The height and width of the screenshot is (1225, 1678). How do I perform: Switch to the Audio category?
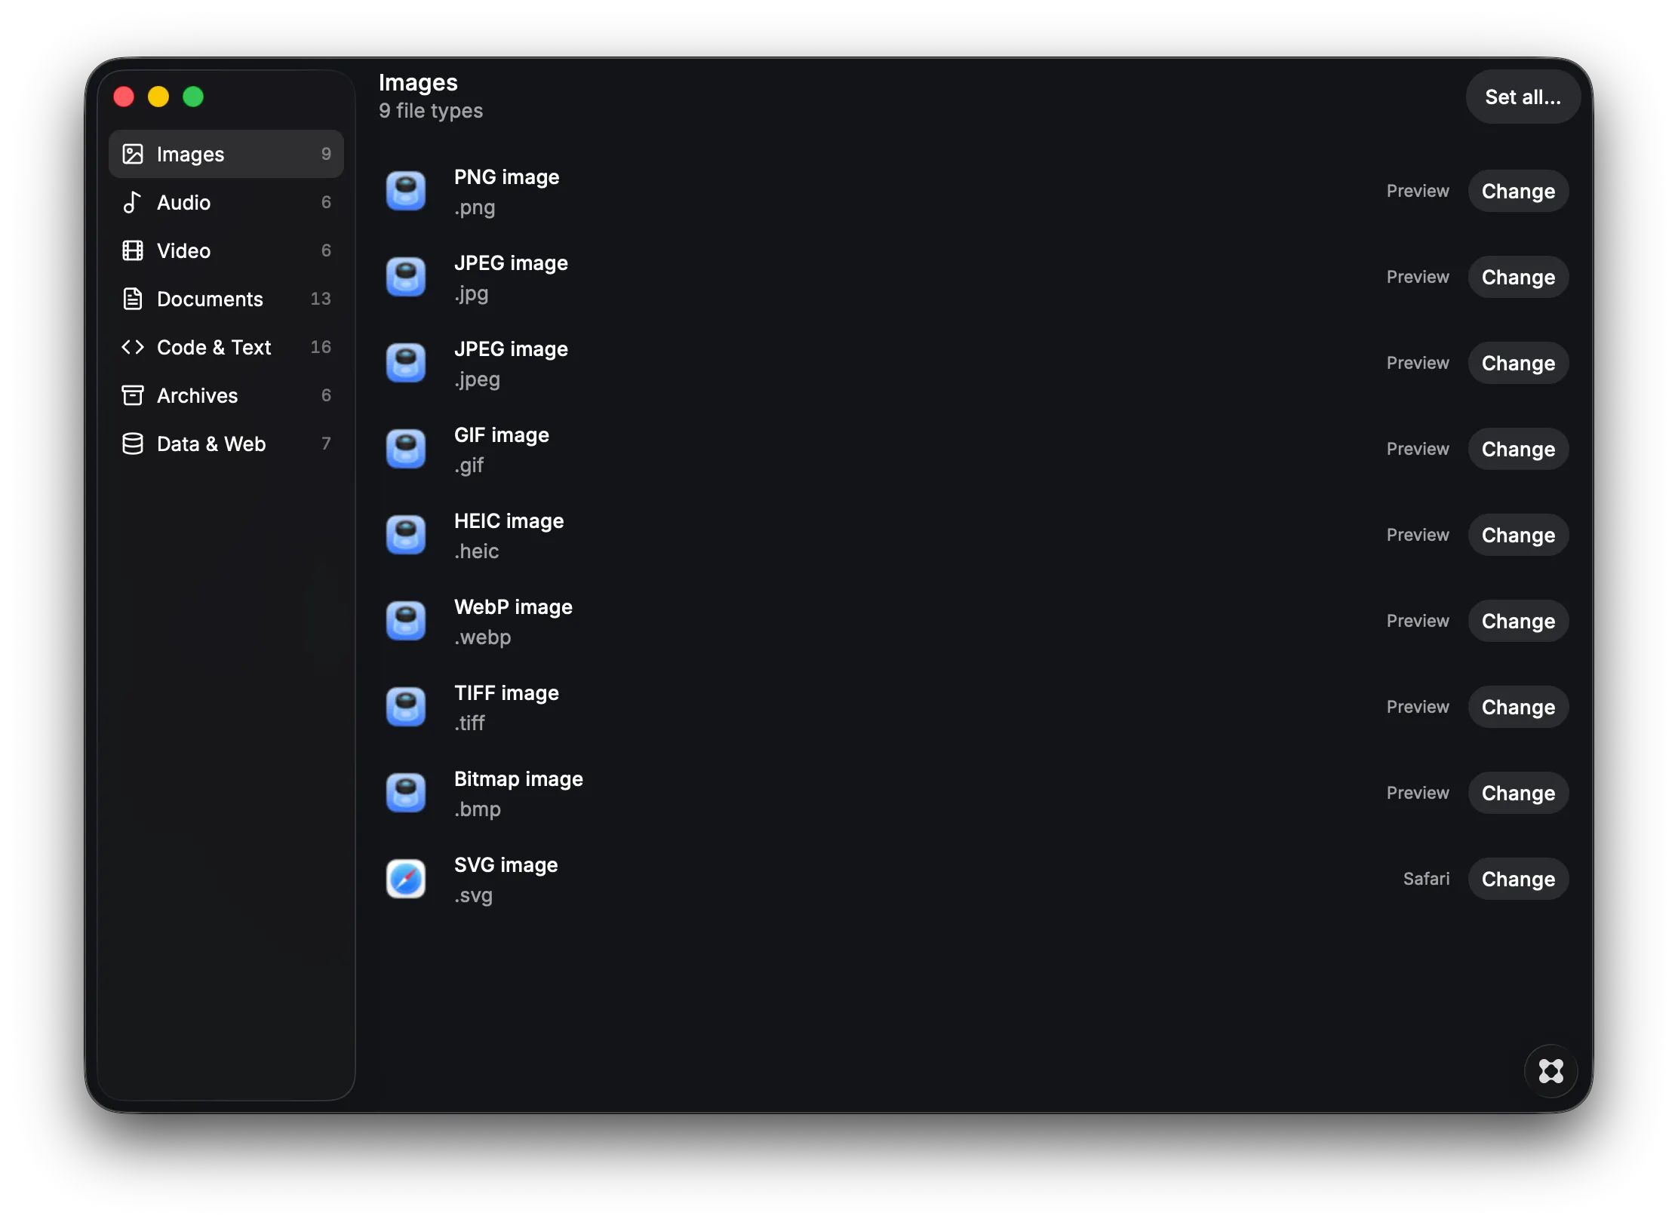point(226,202)
